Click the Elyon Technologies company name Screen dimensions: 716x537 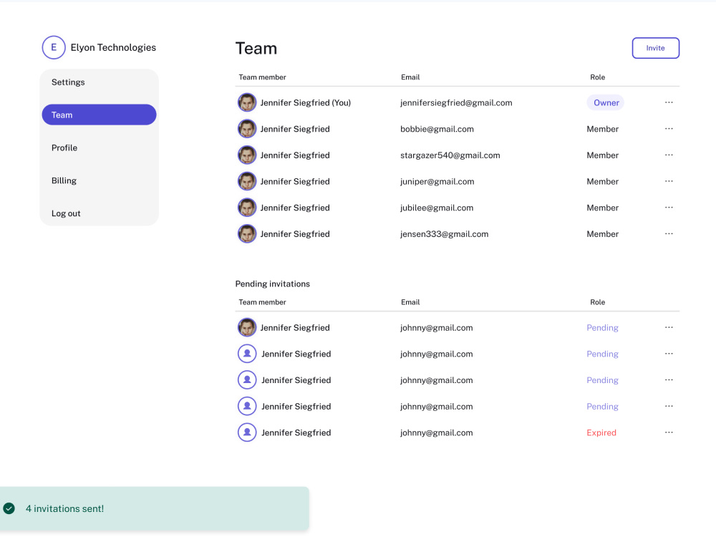(113, 47)
